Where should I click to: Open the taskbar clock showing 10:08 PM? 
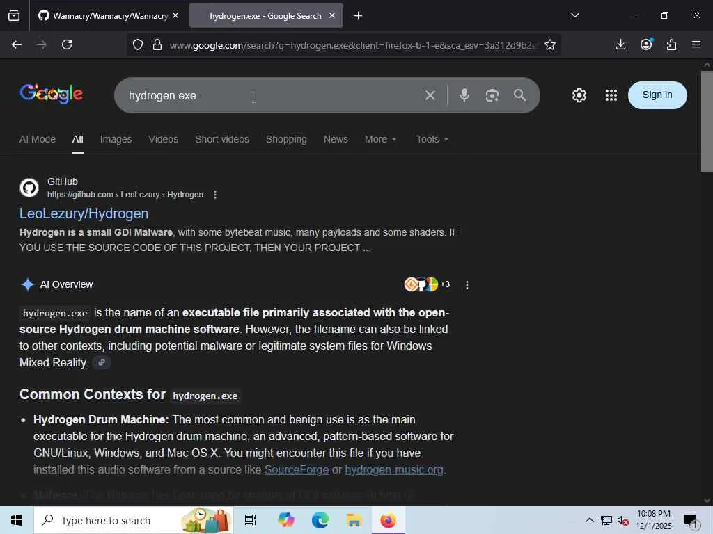click(x=653, y=520)
